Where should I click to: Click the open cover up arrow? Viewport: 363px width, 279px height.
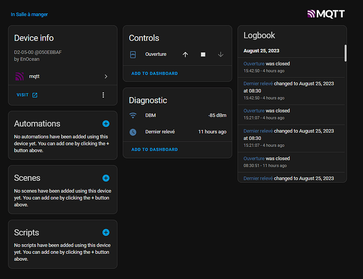[x=185, y=55]
